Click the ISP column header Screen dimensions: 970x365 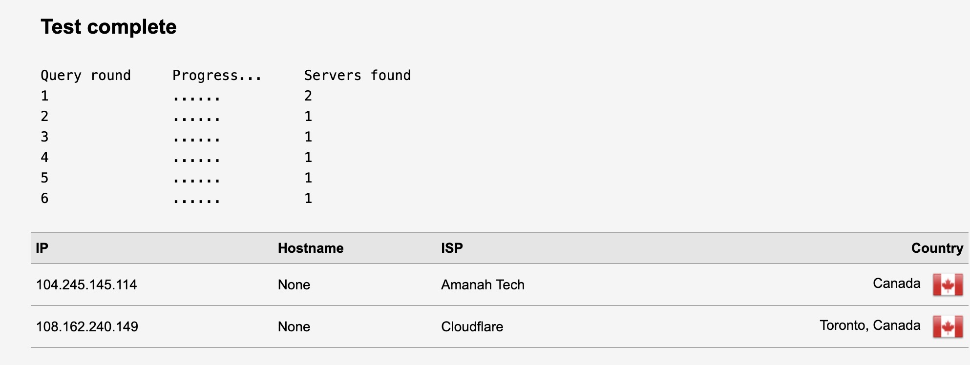(452, 248)
